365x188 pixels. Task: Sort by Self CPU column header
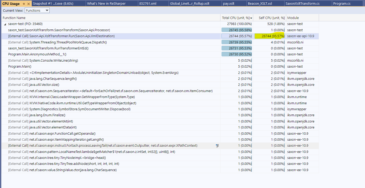point(270,18)
